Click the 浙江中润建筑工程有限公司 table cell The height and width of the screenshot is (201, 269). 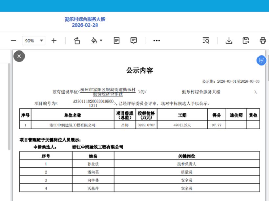(x=72, y=125)
